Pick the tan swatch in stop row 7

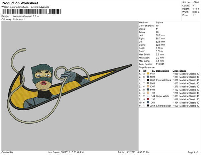pos(148,93)
